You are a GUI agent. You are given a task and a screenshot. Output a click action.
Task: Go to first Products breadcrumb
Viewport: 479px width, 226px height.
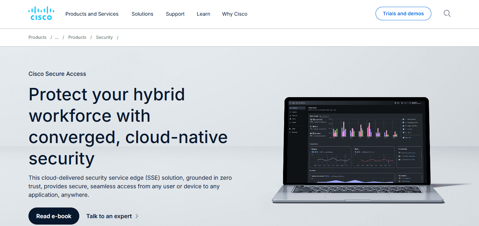37,37
